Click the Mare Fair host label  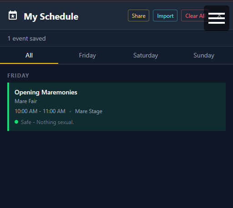(x=26, y=101)
